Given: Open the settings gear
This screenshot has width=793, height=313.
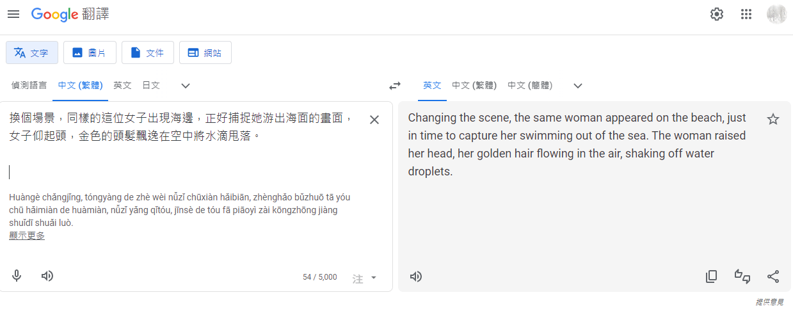Looking at the screenshot, I should point(716,14).
